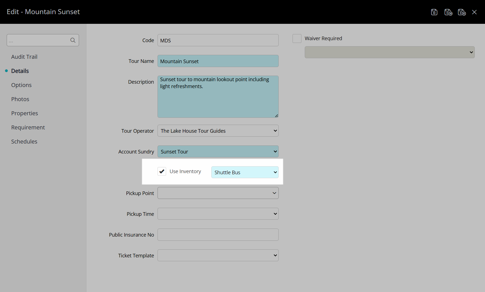485x292 pixels.
Task: Click inside the Description text area
Action: click(218, 97)
